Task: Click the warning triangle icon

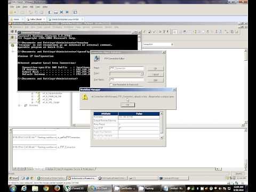Action: (x=85, y=97)
